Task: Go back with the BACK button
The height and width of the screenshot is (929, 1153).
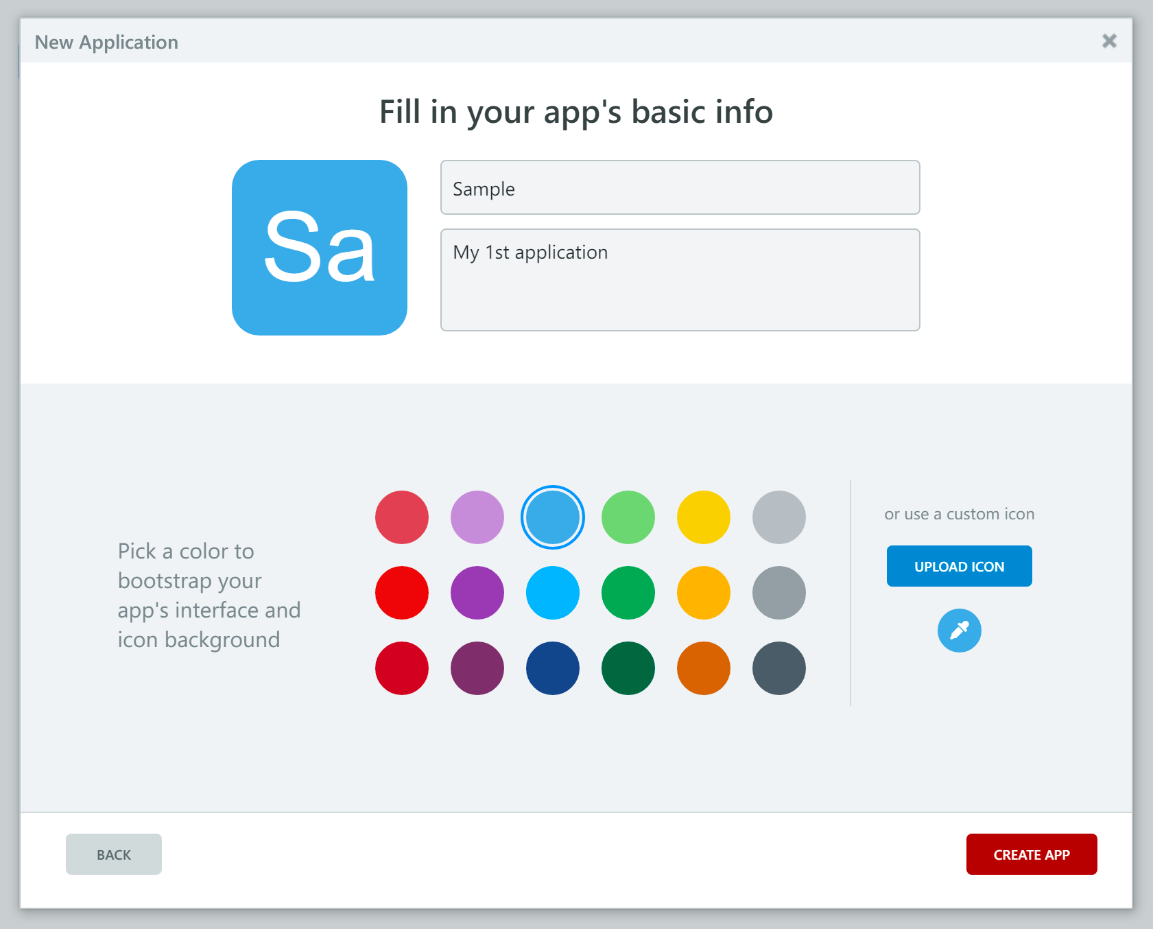Action: pyautogui.click(x=114, y=854)
